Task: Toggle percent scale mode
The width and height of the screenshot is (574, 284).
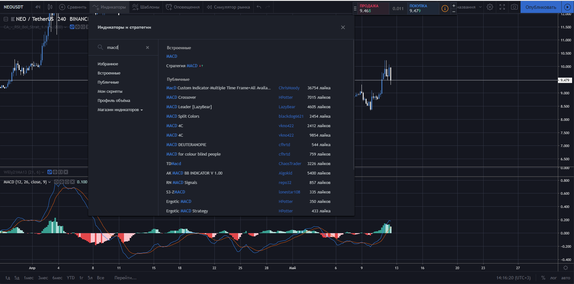Action: [x=543, y=278]
